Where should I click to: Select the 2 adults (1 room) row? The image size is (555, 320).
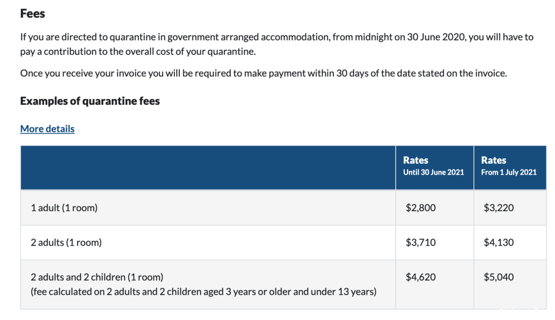[283, 242]
